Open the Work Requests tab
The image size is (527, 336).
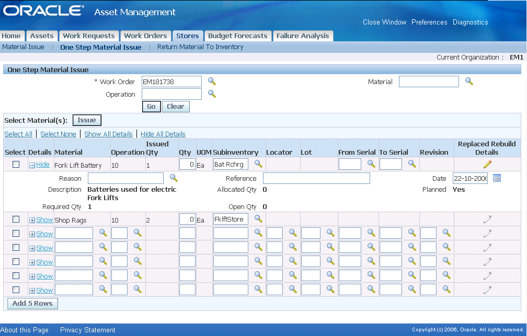[89, 36]
